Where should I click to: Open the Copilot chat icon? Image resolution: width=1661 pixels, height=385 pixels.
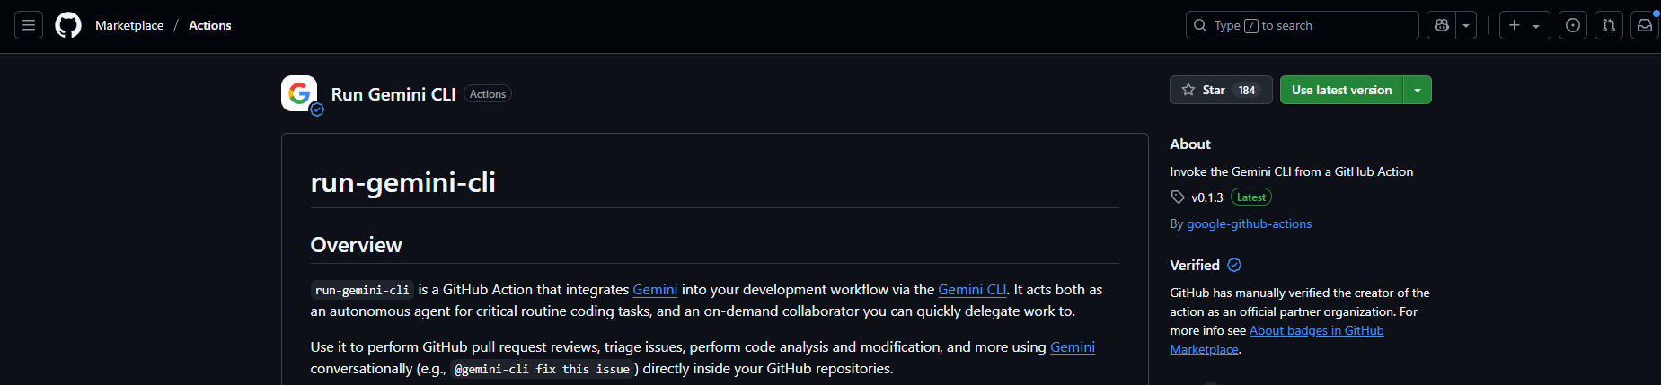(x=1442, y=25)
